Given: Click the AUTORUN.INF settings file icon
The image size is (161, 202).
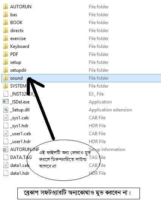Looking at the screenshot, I should click(6, 150).
